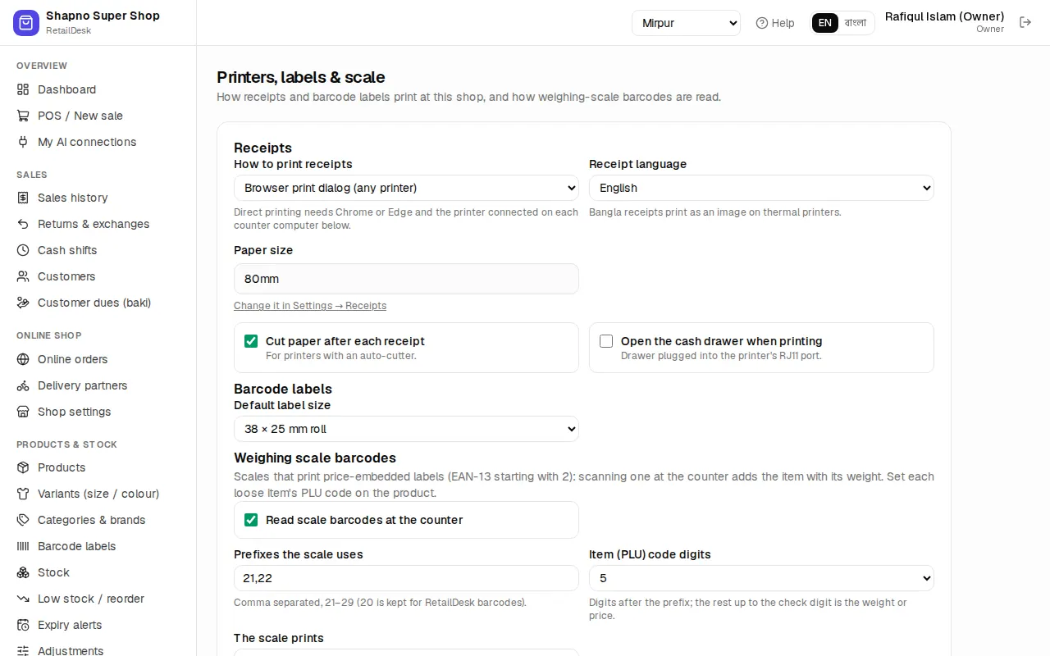Image resolution: width=1050 pixels, height=656 pixels.
Task: Click the Help link in the header
Action: pyautogui.click(x=775, y=23)
